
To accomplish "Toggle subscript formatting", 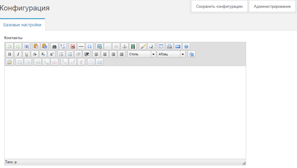I will (x=43, y=54).
